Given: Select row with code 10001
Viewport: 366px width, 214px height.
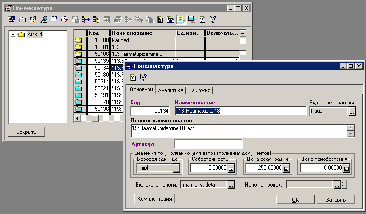Looking at the screenshot, I should click(x=156, y=47).
